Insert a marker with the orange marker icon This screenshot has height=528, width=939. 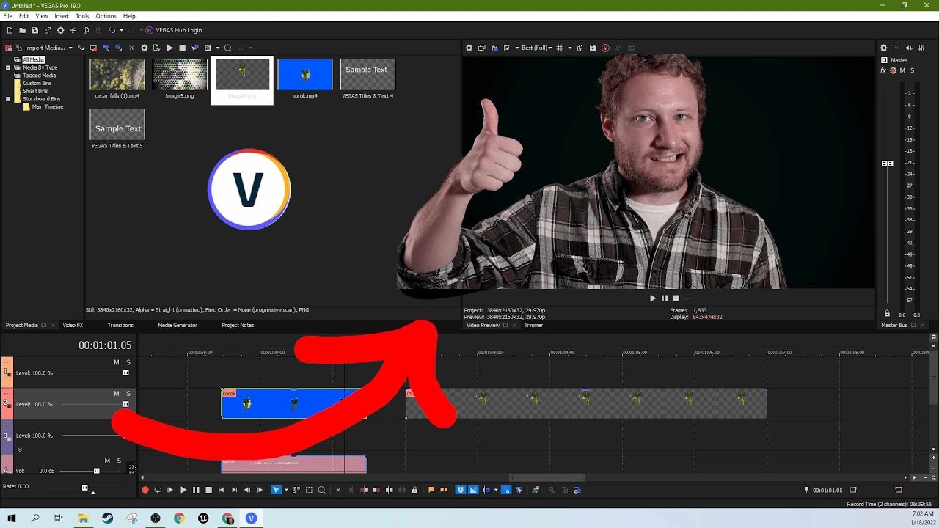431,490
